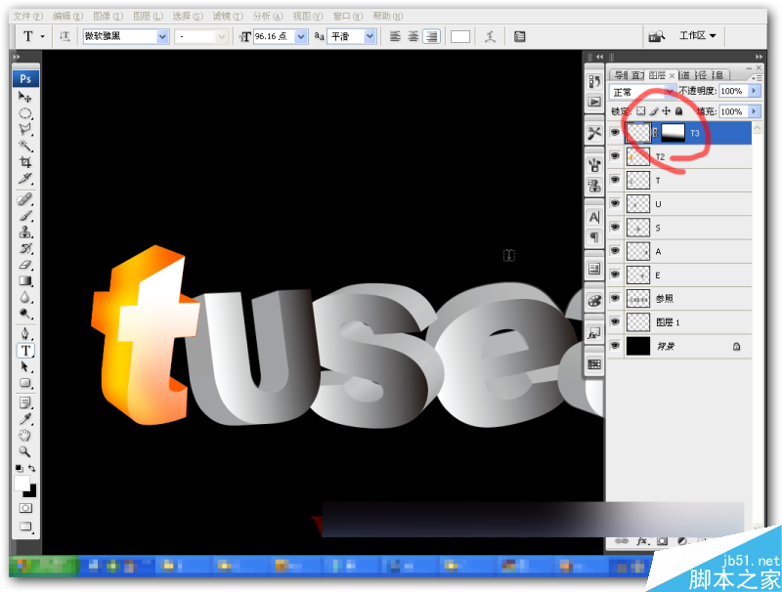Select the Notes tool
The width and height of the screenshot is (782, 592).
(x=25, y=402)
